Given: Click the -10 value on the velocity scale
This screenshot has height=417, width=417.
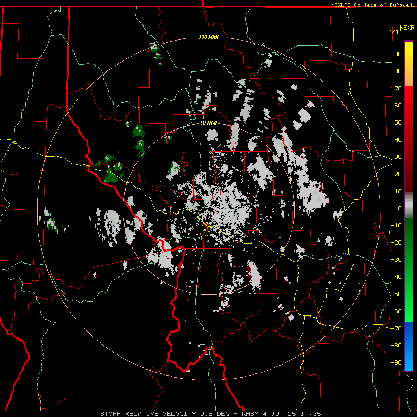Looking at the screenshot, I should tap(396, 226).
